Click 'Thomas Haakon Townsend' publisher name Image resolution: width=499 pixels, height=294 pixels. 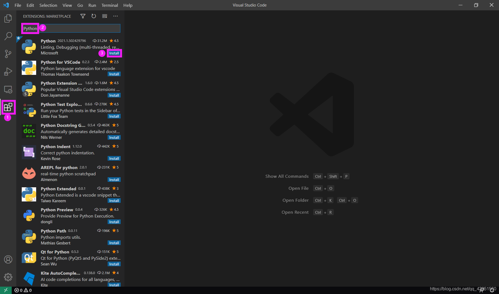point(65,74)
